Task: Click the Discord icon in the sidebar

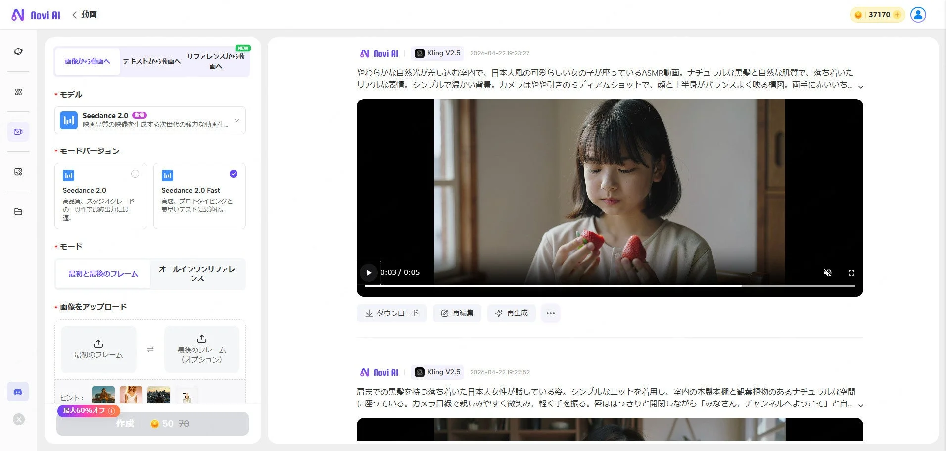Action: [18, 391]
